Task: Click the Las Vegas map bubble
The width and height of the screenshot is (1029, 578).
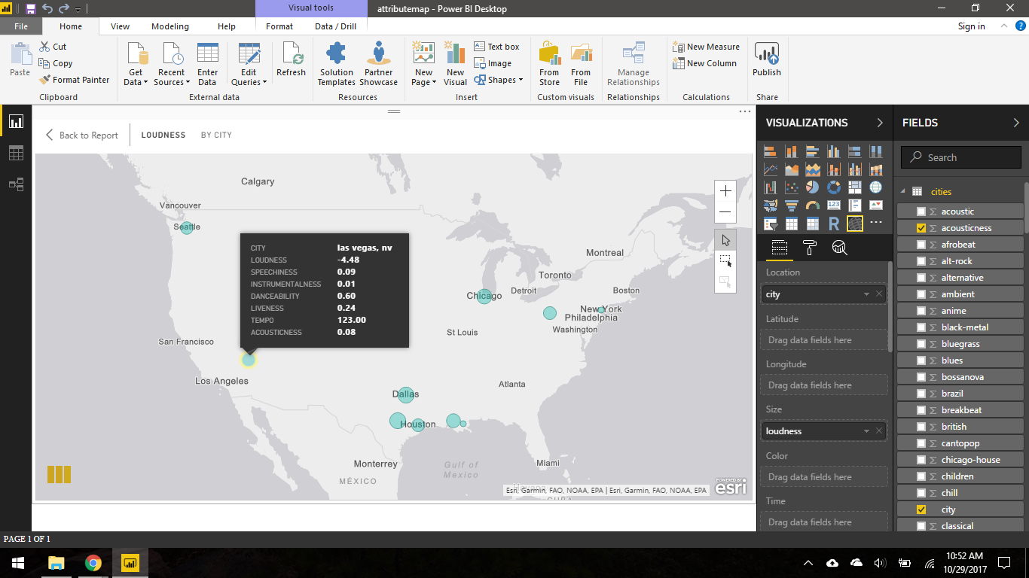Action: pos(249,360)
